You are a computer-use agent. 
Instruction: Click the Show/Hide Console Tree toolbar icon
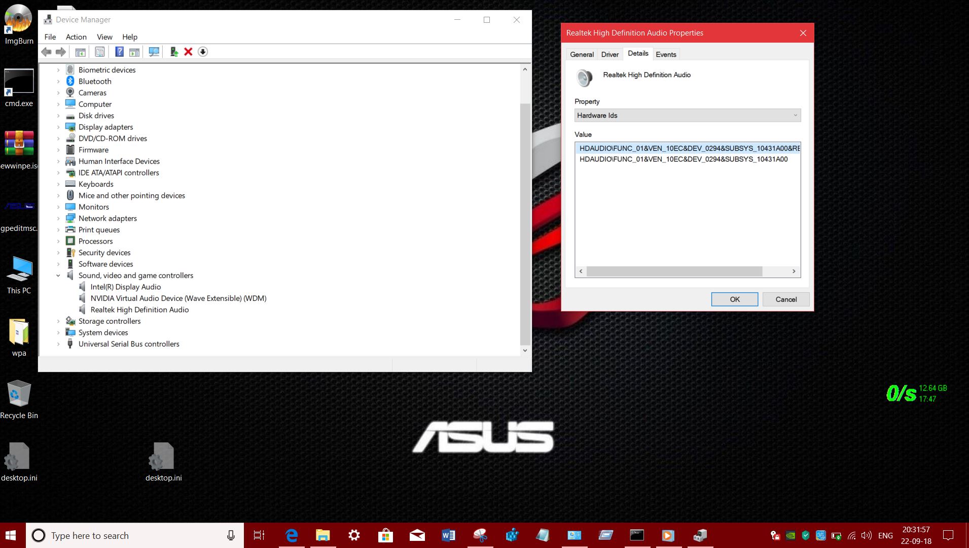[80, 52]
